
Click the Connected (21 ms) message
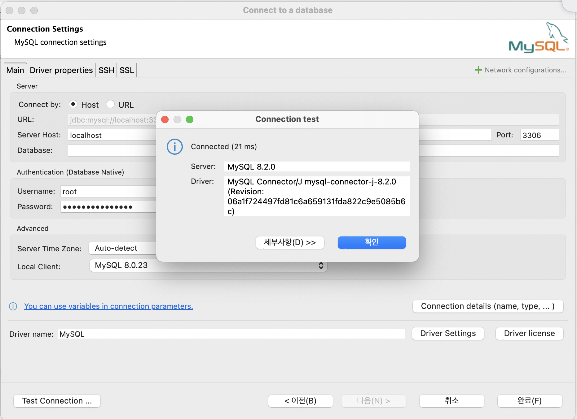(x=224, y=147)
